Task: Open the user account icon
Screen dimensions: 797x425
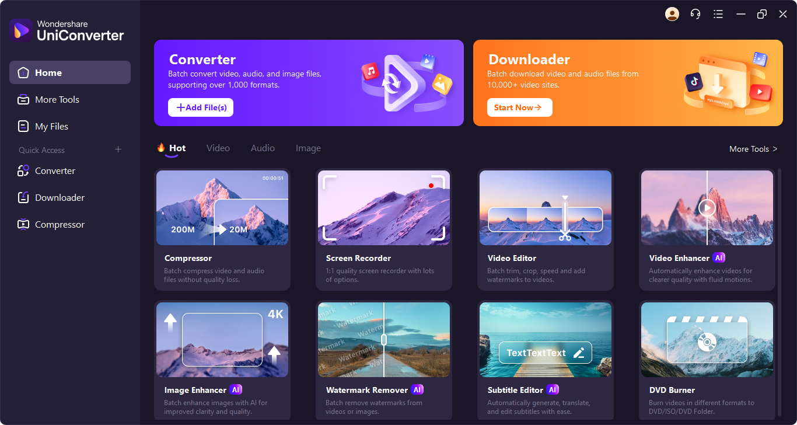Action: point(672,14)
